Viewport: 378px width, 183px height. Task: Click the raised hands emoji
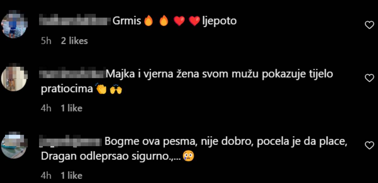click(x=116, y=90)
